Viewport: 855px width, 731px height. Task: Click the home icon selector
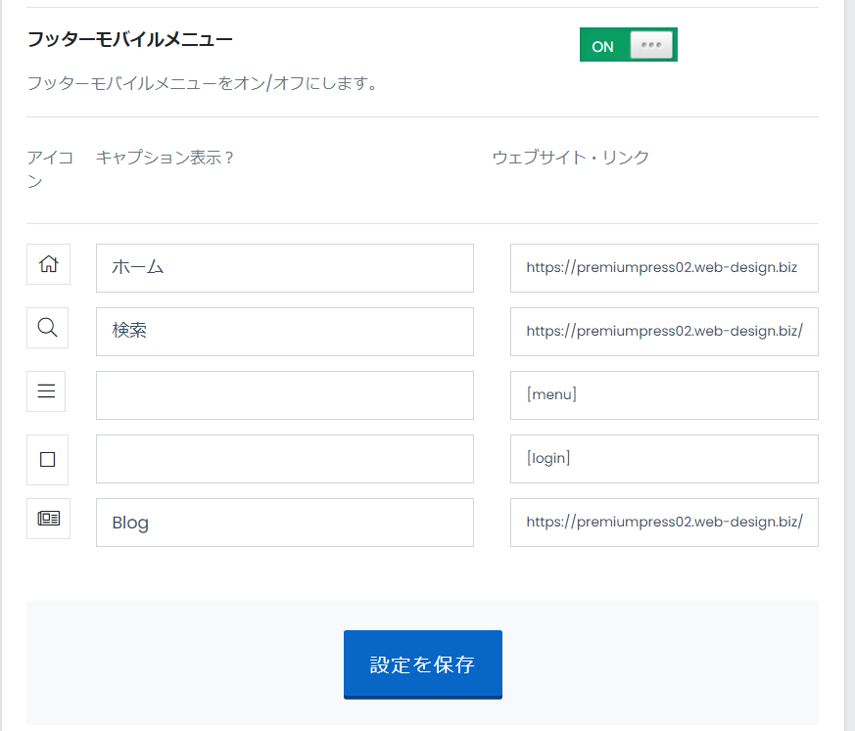(x=49, y=264)
